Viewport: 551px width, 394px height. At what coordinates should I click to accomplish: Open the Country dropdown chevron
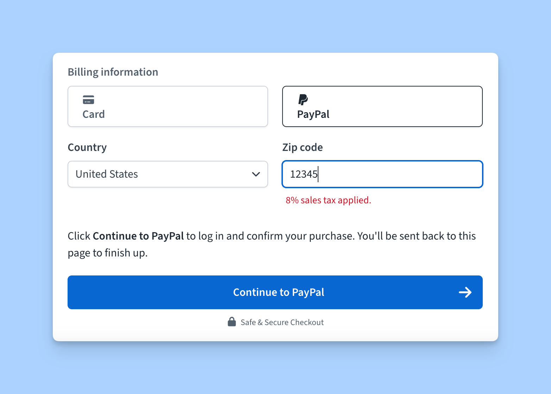click(256, 174)
